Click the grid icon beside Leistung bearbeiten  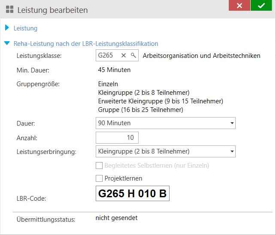pos(9,9)
